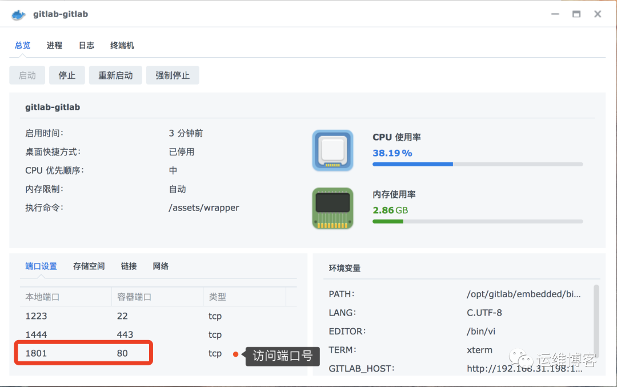This screenshot has width=617, height=387.
Task: Open the 日志 tab
Action: coord(87,45)
